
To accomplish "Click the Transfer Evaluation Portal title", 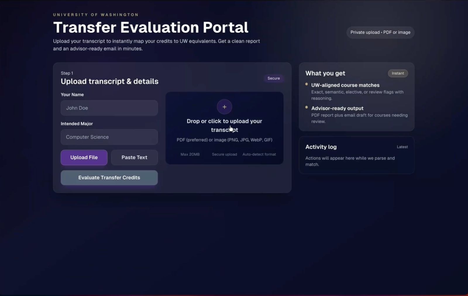I will point(151,27).
